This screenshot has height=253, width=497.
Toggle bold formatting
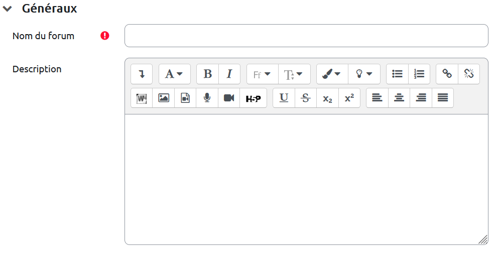pos(207,74)
